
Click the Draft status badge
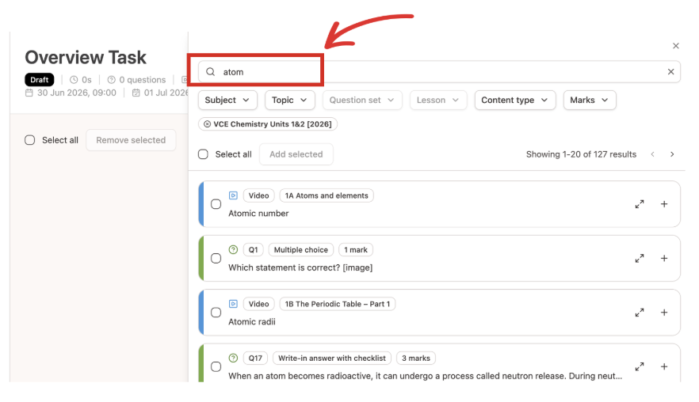point(40,80)
